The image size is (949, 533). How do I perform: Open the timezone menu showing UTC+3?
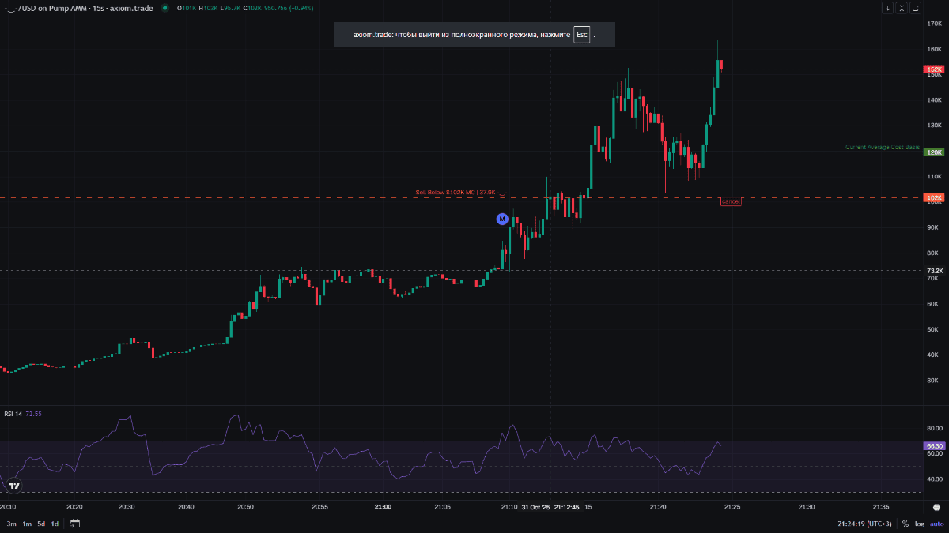pos(864,524)
